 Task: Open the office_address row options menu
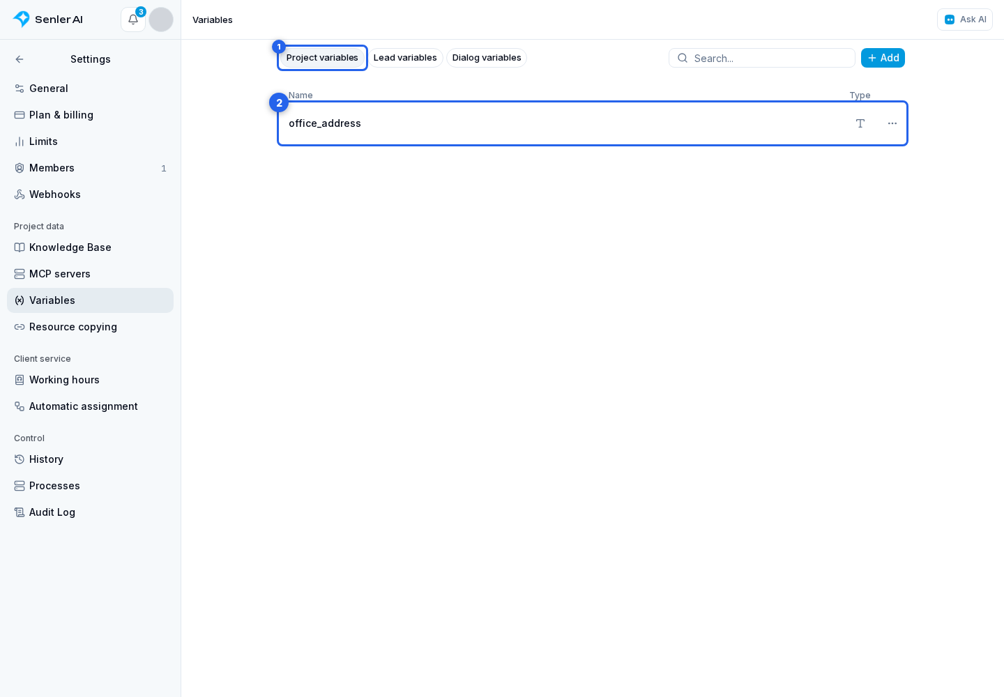pyautogui.click(x=892, y=123)
